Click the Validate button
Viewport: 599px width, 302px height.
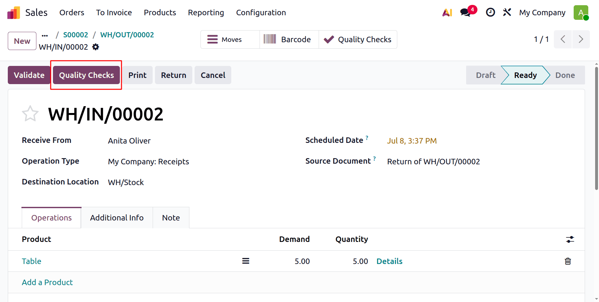29,75
